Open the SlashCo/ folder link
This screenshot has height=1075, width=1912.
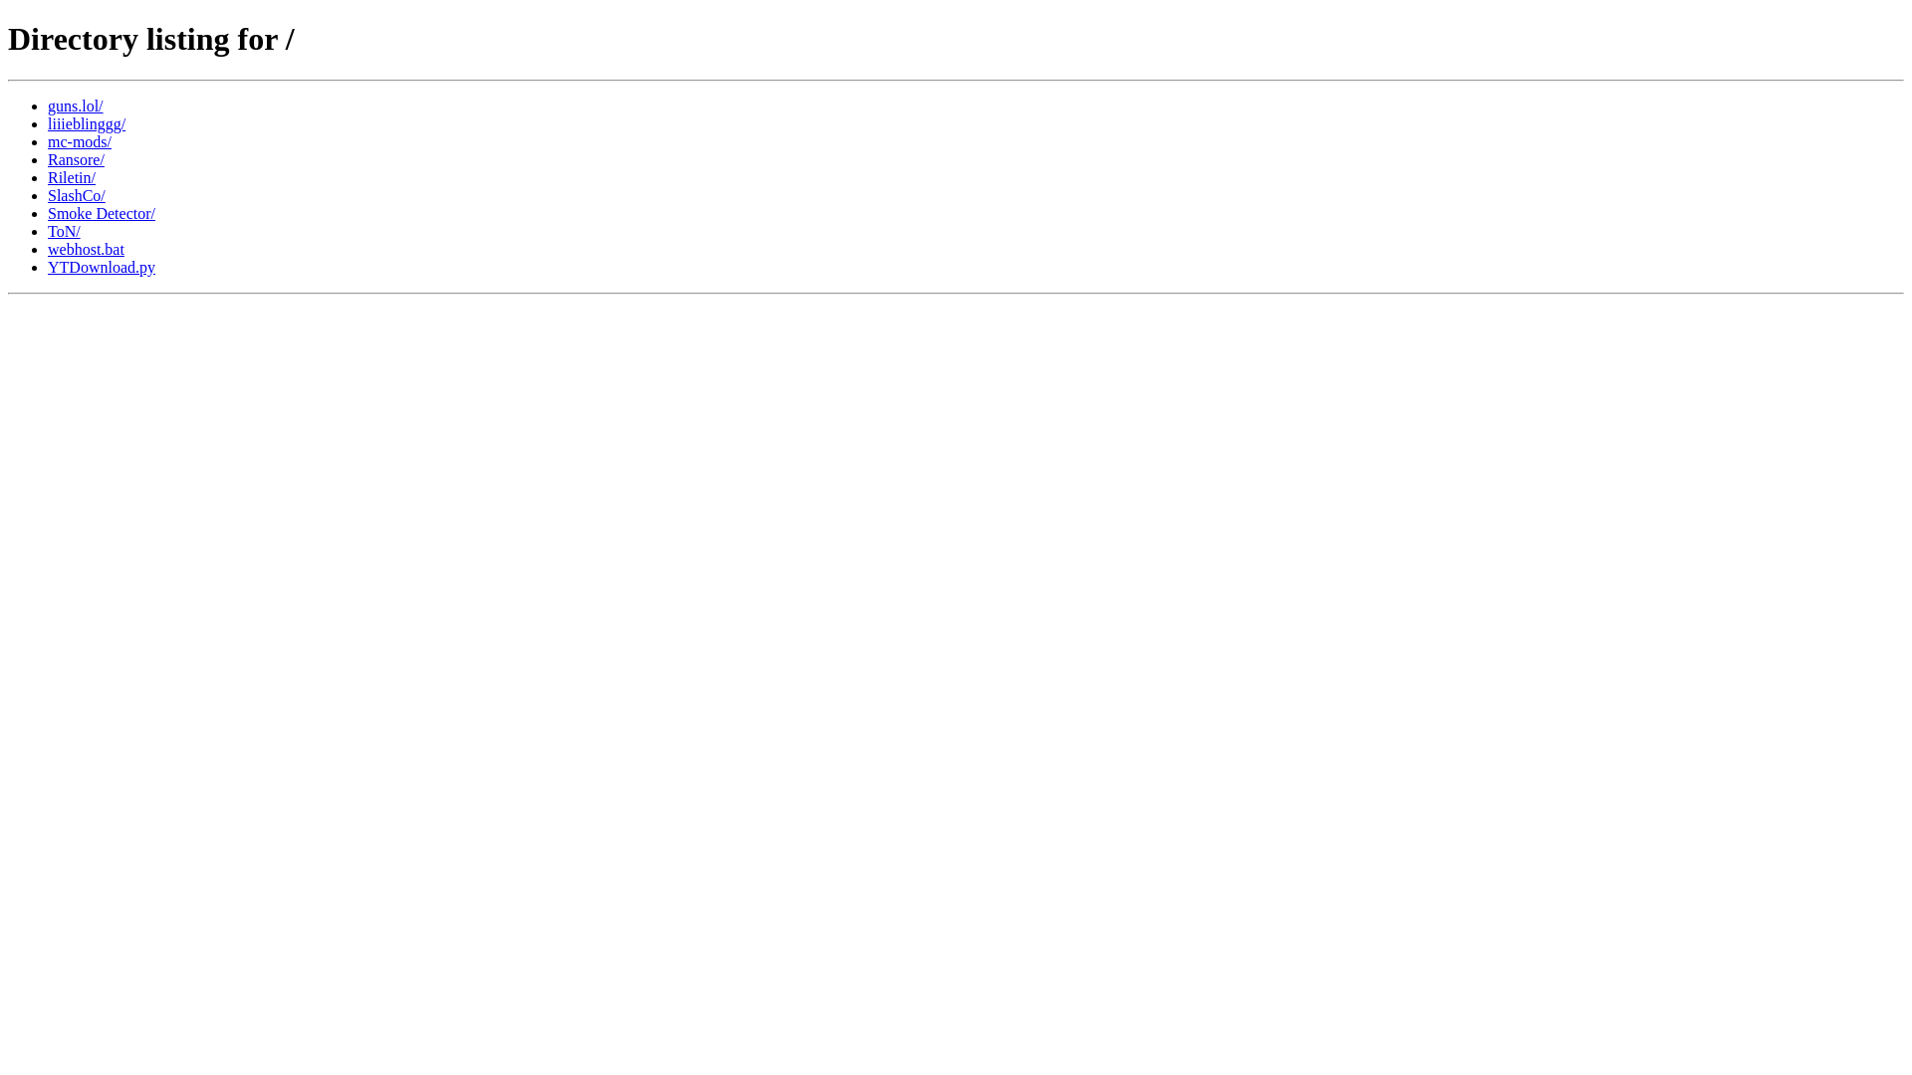(x=77, y=196)
